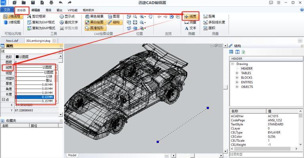Image resolution: width=304 pixels, height=158 pixels.
Task: Toggle the 显示点 show points option
Action: click(67, 17)
